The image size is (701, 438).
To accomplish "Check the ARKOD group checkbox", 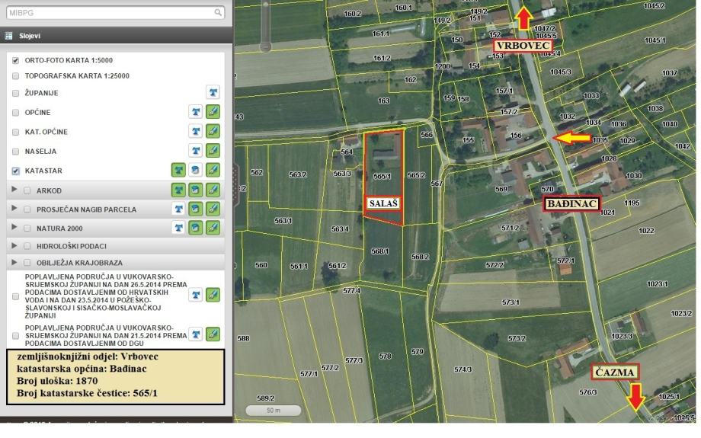I will click(27, 190).
